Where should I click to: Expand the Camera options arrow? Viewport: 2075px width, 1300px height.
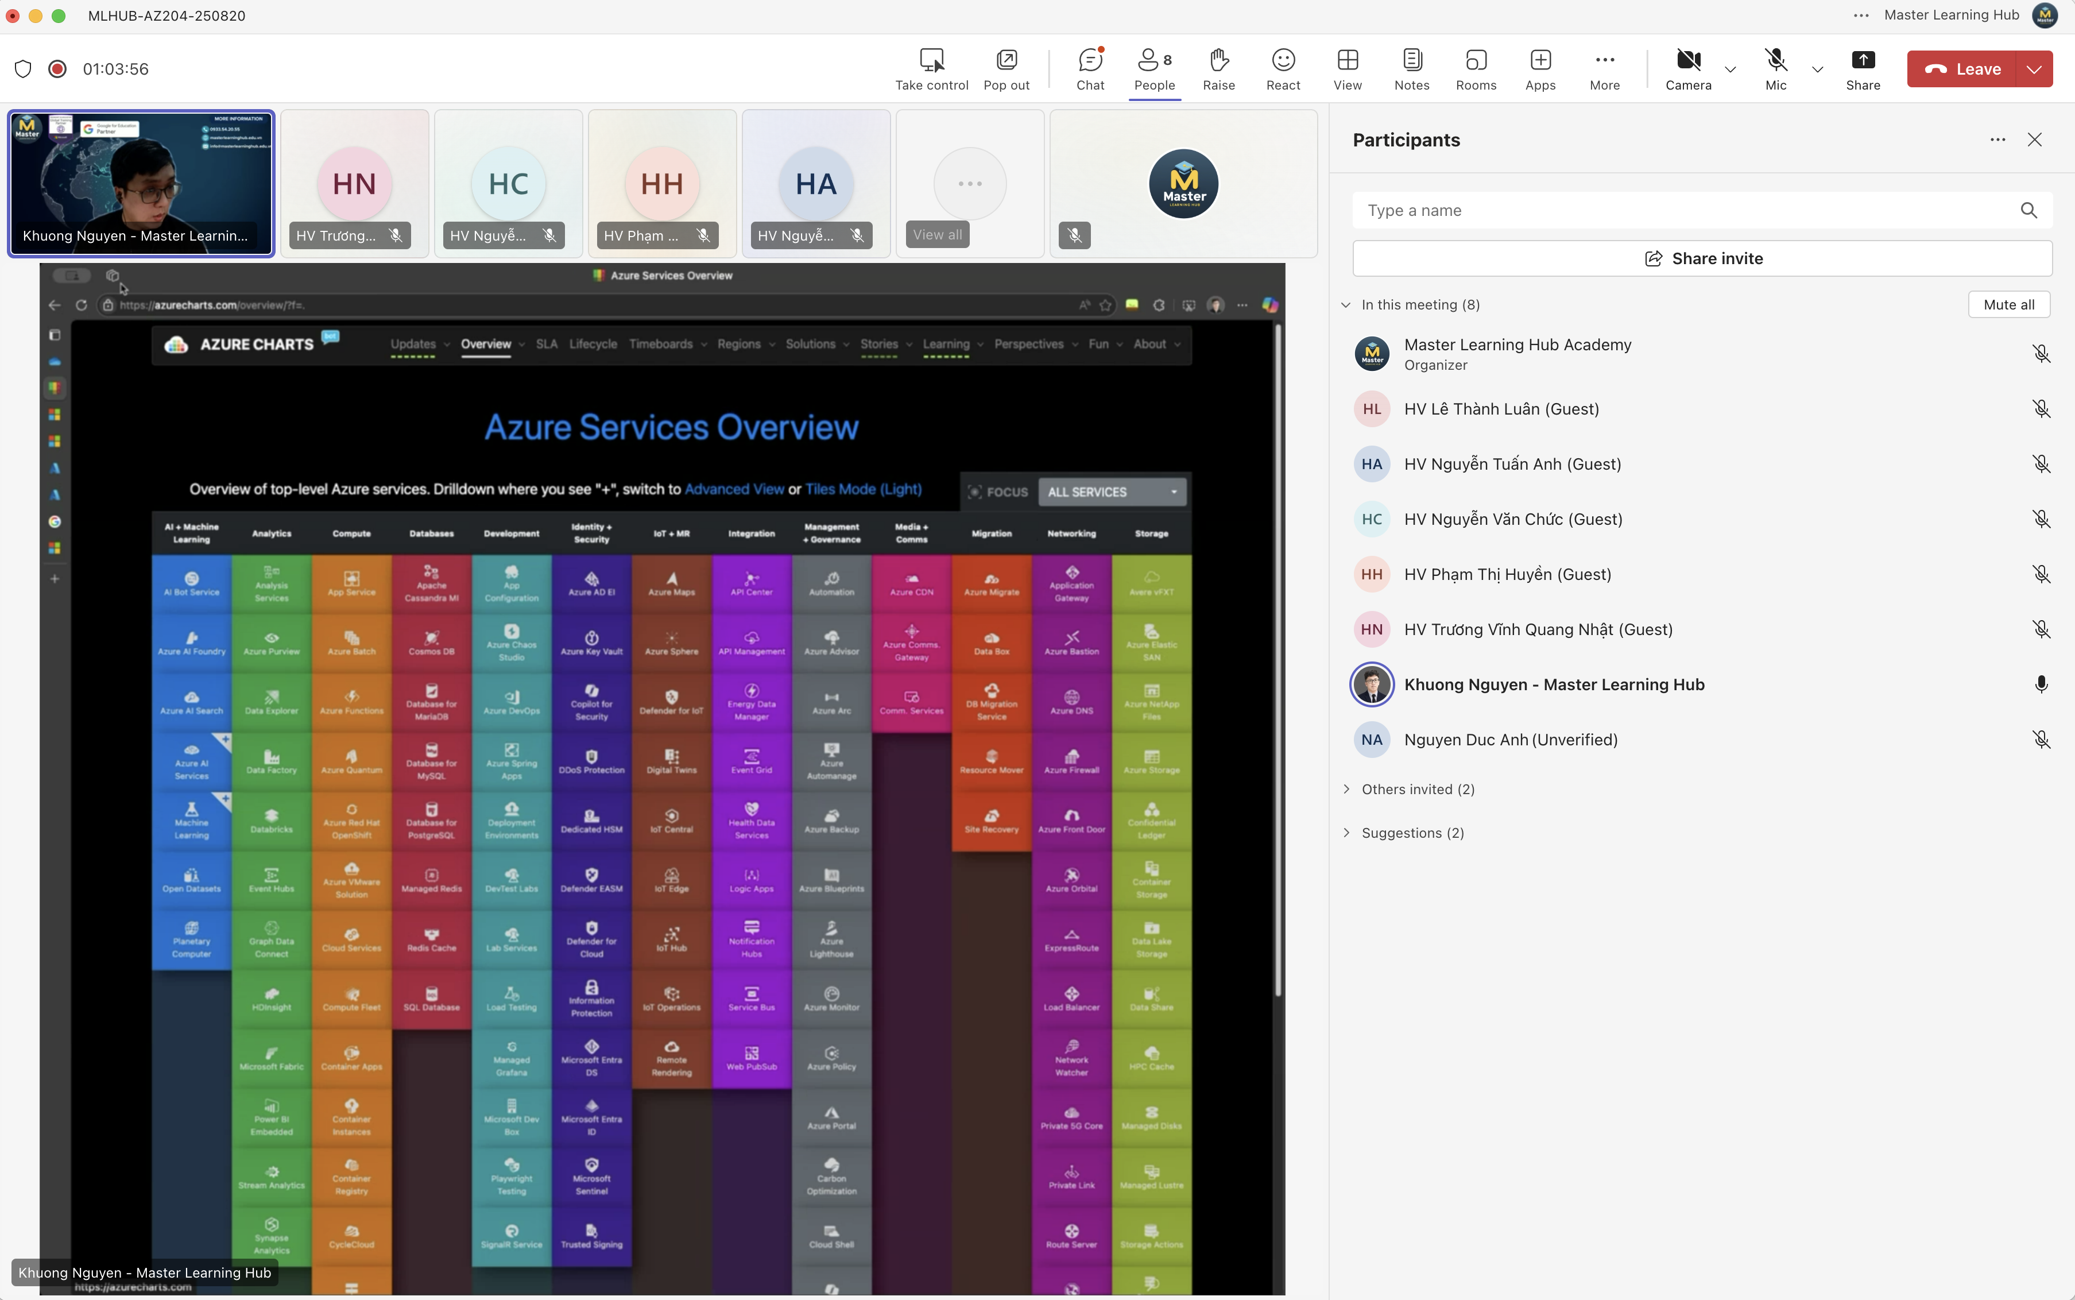coord(1731,69)
